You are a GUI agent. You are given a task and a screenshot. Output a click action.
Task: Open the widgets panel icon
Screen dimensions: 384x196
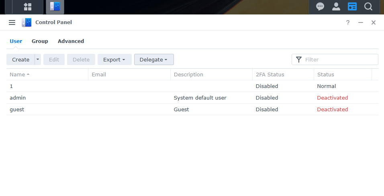[352, 6]
